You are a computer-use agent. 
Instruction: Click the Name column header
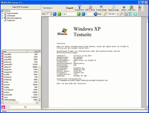point(14,51)
